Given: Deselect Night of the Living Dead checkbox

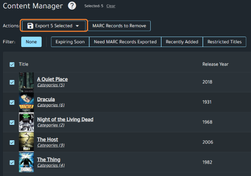Looking at the screenshot, I should tap(12, 122).
